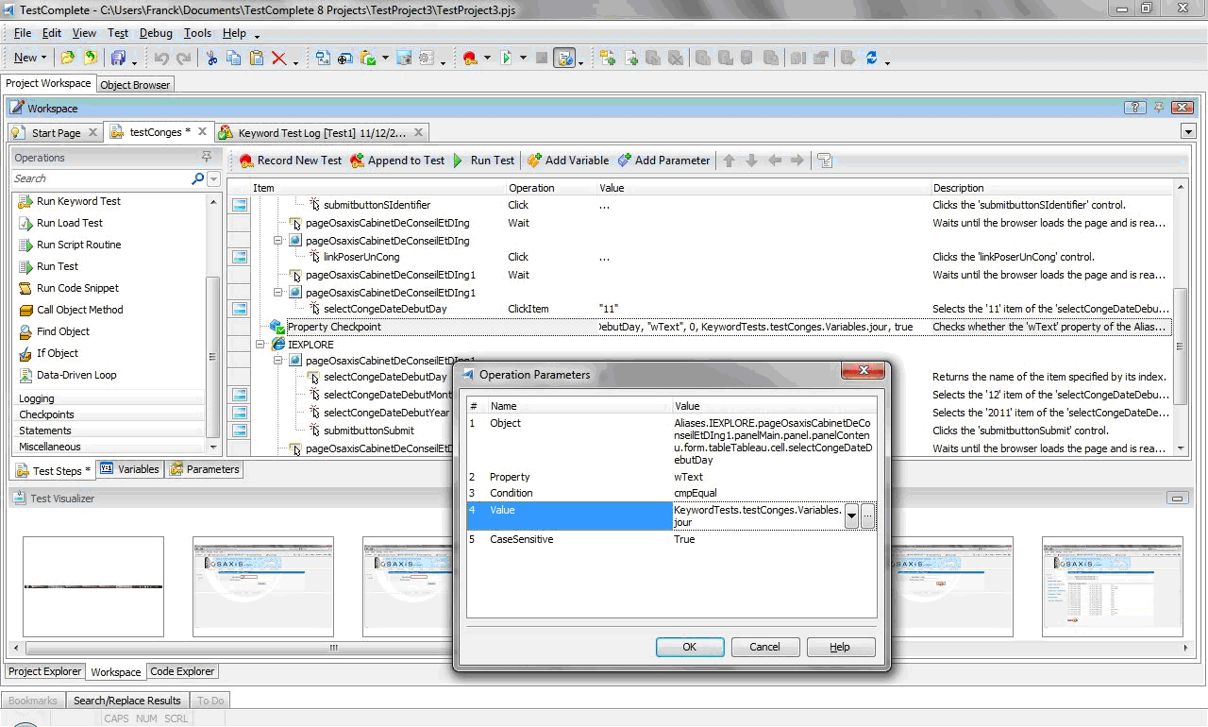This screenshot has width=1208, height=727.
Task: Click the green Run icon in main toolbar
Action: 508,58
